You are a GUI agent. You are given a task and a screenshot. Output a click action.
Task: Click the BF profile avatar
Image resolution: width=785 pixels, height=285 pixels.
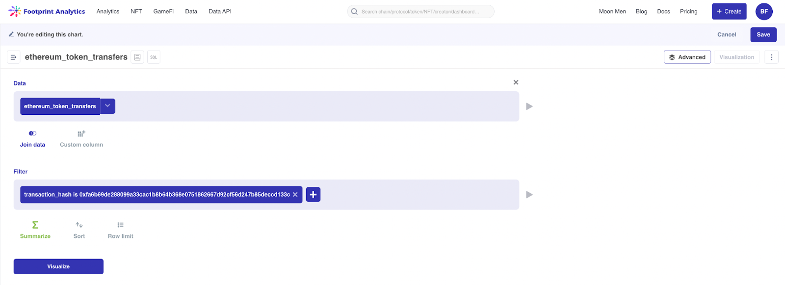[764, 11]
